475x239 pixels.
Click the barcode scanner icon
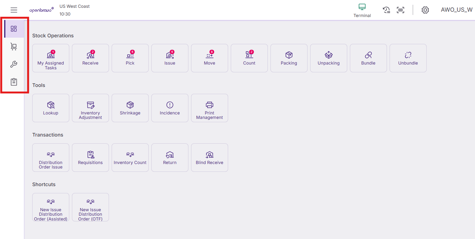(x=400, y=10)
